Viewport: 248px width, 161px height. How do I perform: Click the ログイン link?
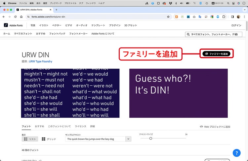[x=236, y=25]
